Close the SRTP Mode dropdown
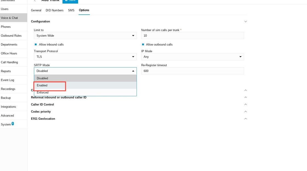The image size is (307, 171). (x=85, y=71)
